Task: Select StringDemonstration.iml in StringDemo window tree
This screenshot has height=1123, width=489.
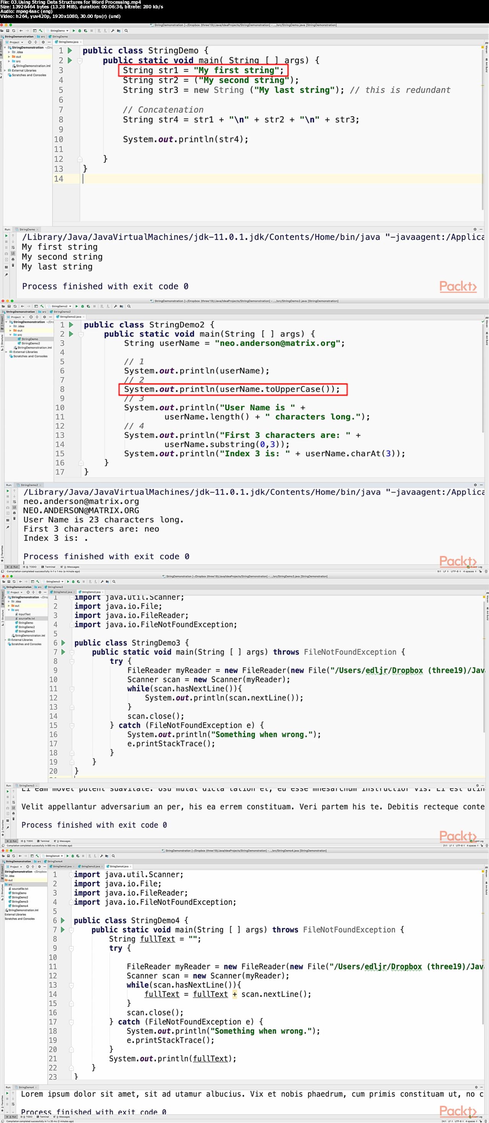Action: (x=31, y=66)
